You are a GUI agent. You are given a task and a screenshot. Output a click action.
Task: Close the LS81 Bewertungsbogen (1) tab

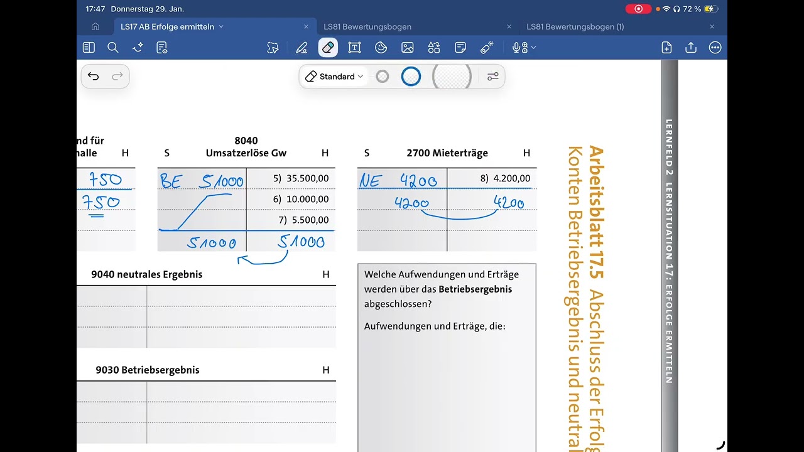[712, 27]
